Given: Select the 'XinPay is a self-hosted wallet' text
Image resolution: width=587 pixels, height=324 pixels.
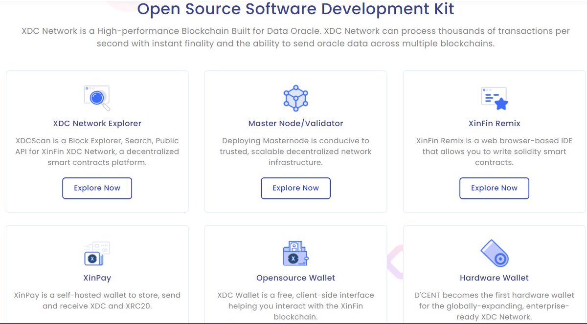Looking at the screenshot, I should click(x=97, y=301).
